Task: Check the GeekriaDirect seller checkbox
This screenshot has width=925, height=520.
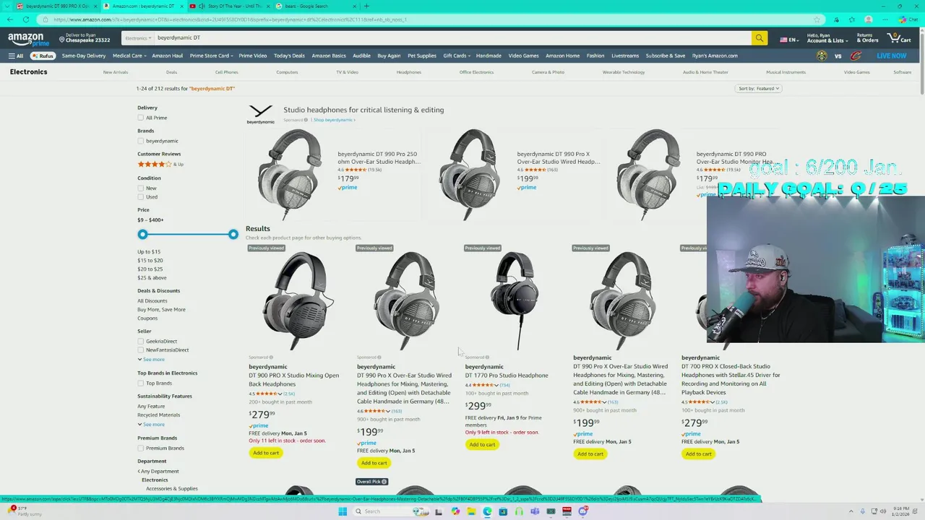Action: [x=140, y=341]
